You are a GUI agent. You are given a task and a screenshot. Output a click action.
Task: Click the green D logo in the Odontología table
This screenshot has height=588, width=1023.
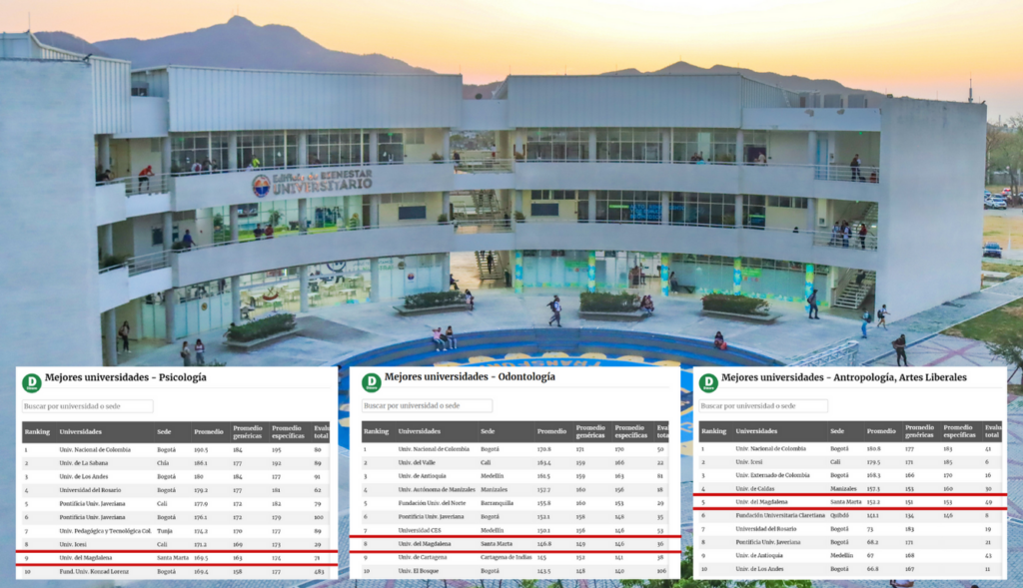pos(372,382)
